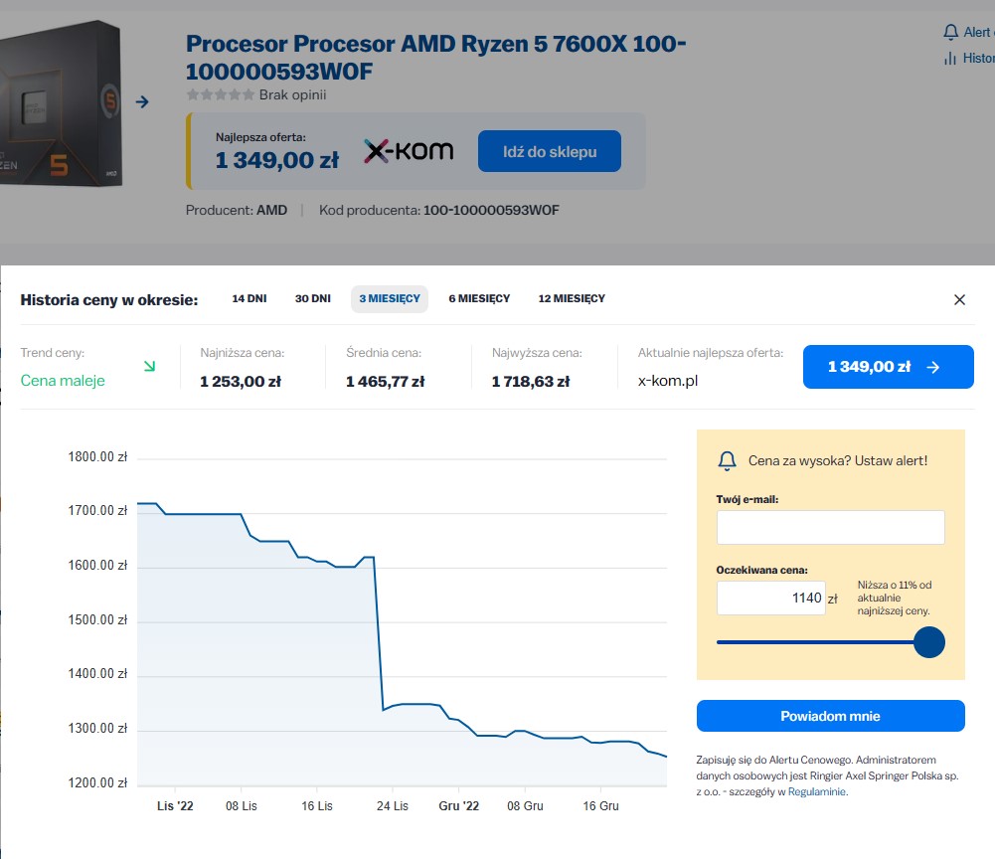This screenshot has width=995, height=859.
Task: Click the Ryzen 5 product box thumbnail
Action: (x=61, y=102)
